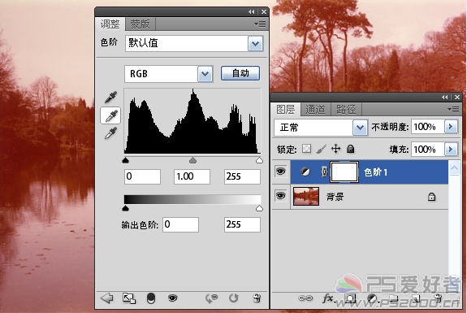Image resolution: width=467 pixels, height=313 pixels.
Task: Clip adjustment to layer below
Action: point(151,298)
